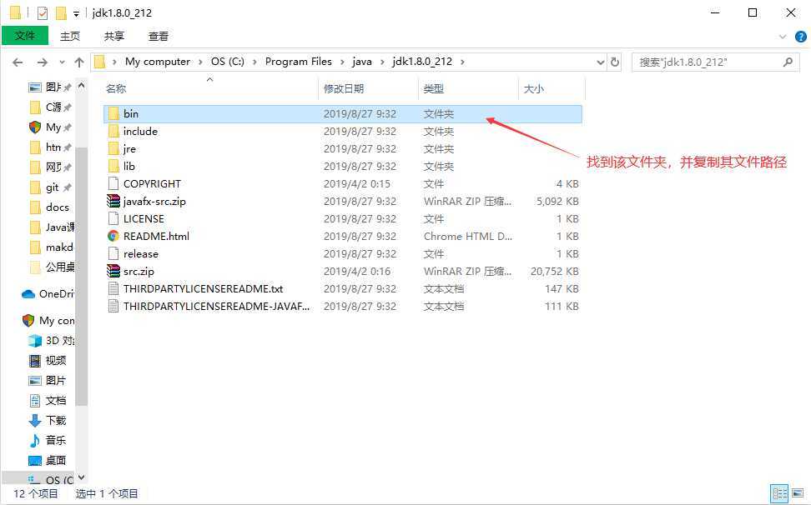811x505 pixels.
Task: Click the navigation pane scrollbar thumb
Action: point(81,277)
